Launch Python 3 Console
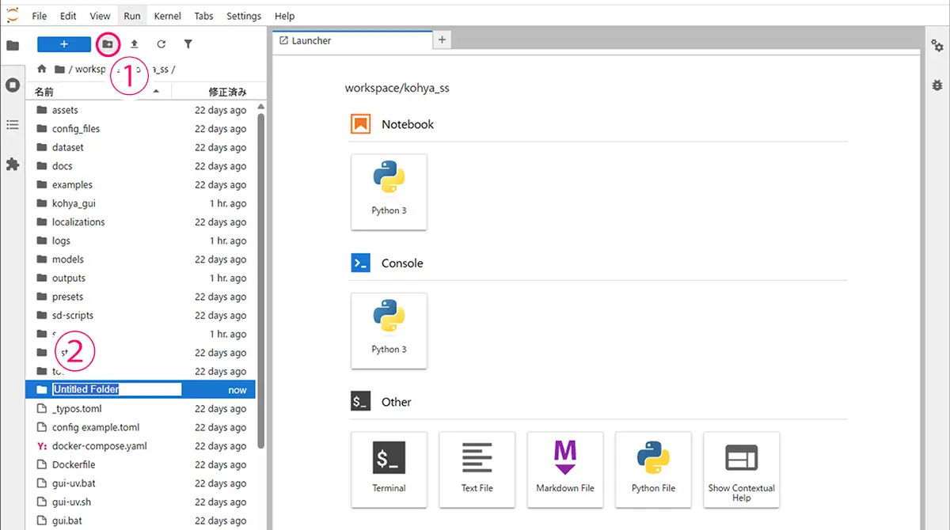This screenshot has height=530, width=950. [x=389, y=331]
